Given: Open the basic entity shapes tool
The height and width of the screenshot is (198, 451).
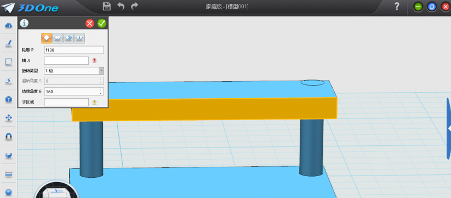Looking at the screenshot, I should [9, 25].
